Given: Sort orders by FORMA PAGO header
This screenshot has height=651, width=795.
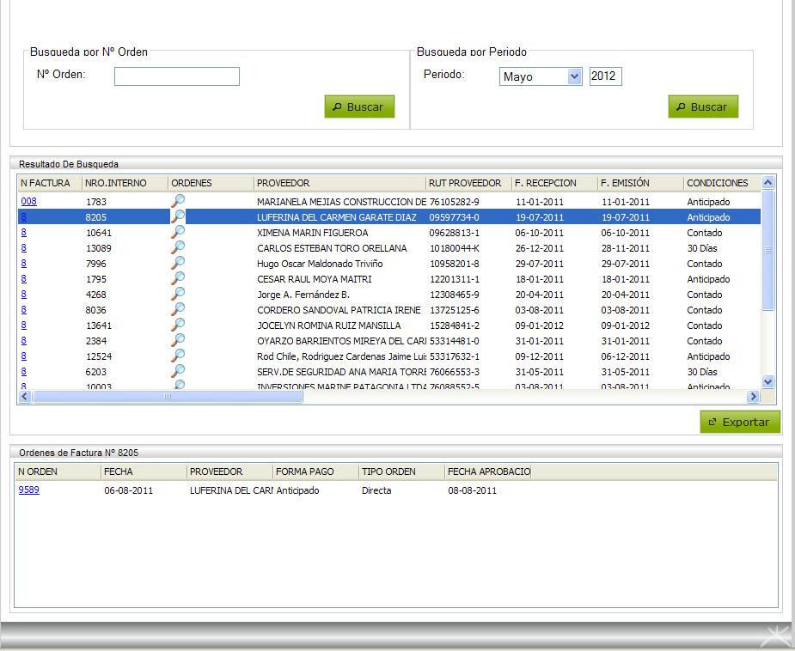Looking at the screenshot, I should pos(316,472).
